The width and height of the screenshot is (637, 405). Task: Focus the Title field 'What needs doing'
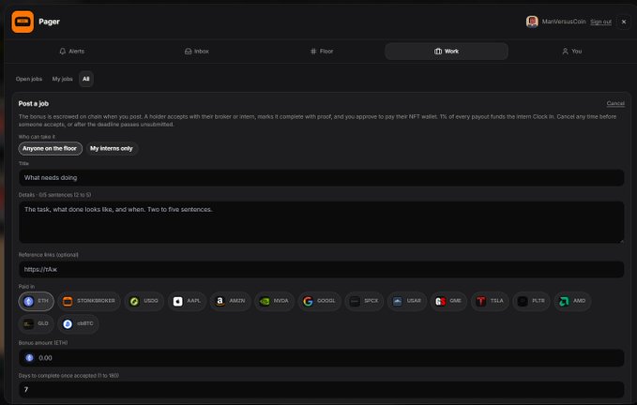point(322,178)
